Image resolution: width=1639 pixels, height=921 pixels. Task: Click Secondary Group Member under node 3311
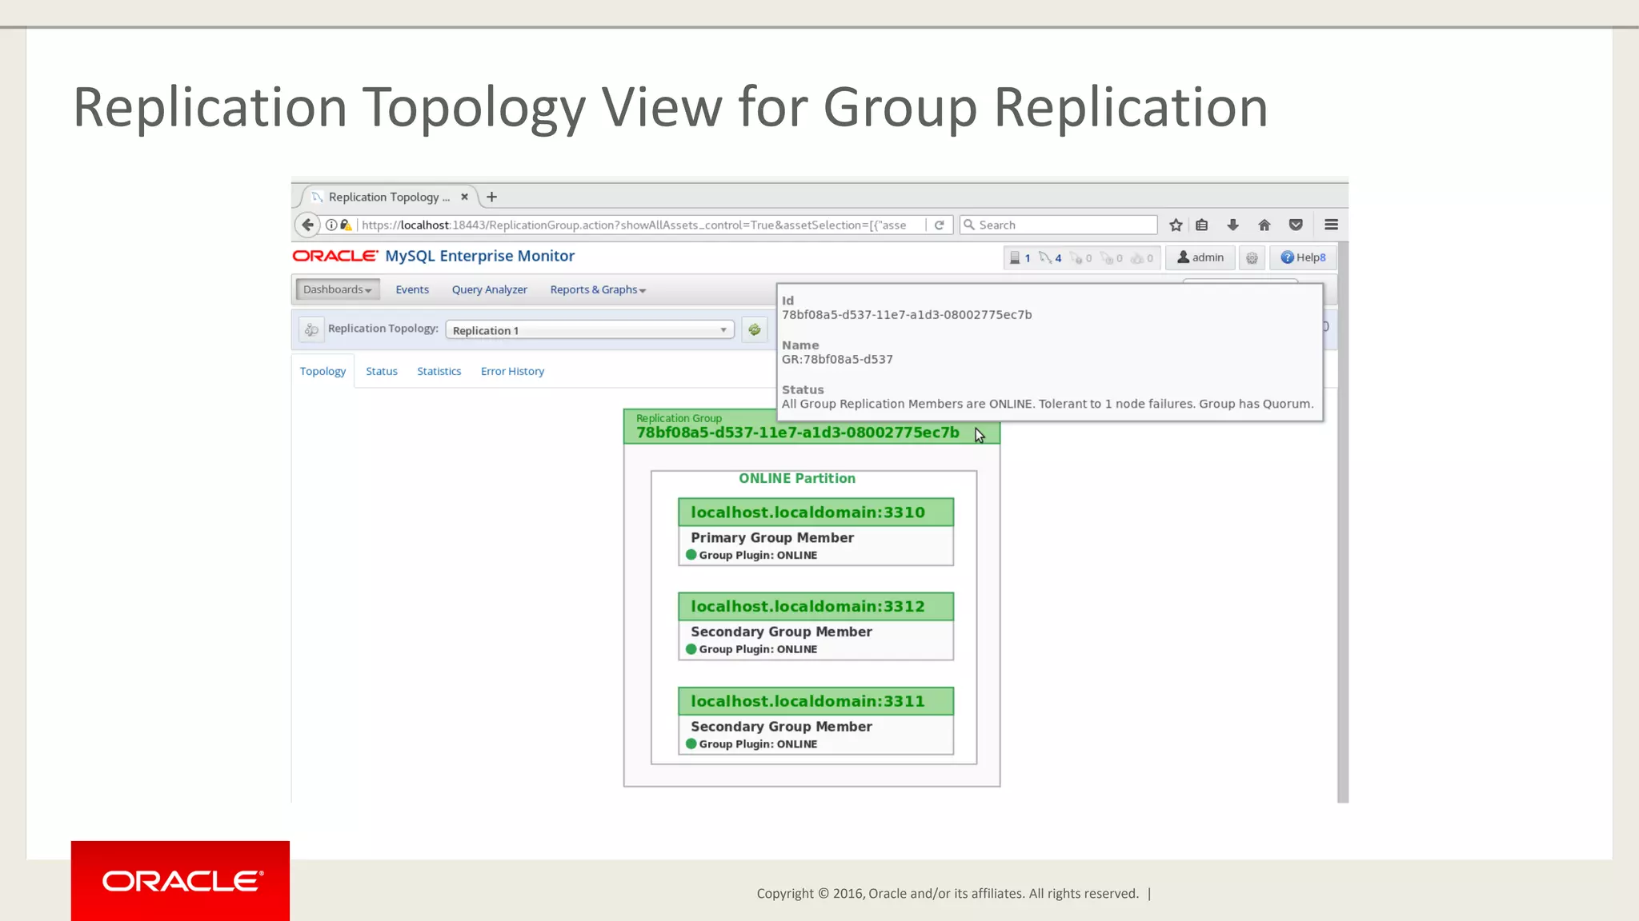[781, 727]
